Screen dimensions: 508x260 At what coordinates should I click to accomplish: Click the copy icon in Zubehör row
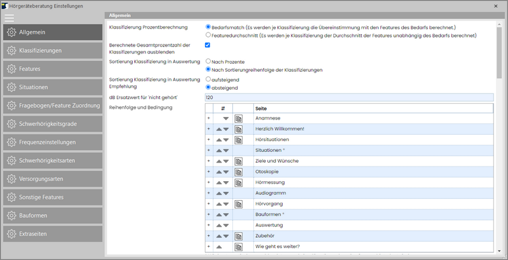(238, 236)
